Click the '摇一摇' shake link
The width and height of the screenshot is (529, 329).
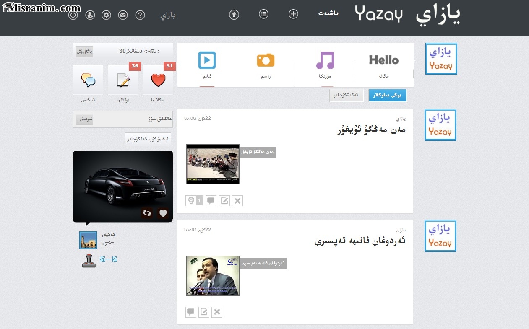tap(108, 259)
